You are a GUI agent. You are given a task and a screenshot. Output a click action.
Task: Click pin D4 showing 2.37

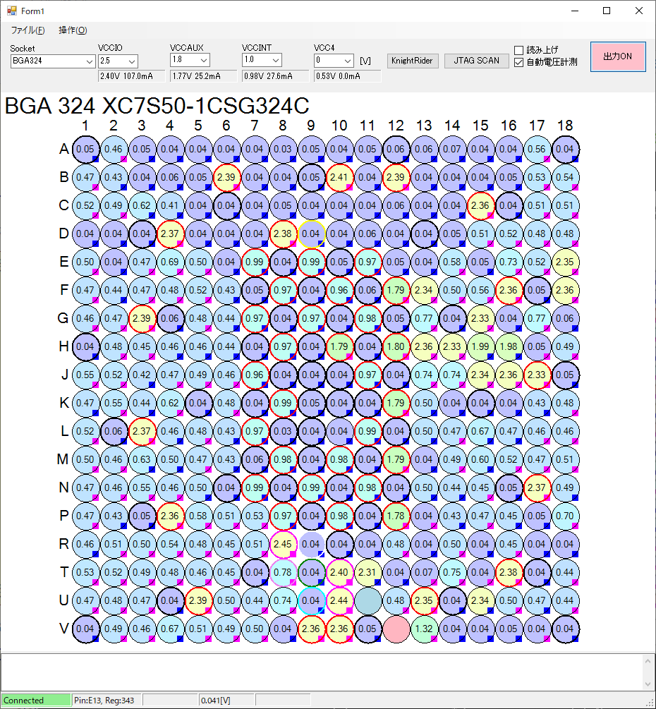170,234
